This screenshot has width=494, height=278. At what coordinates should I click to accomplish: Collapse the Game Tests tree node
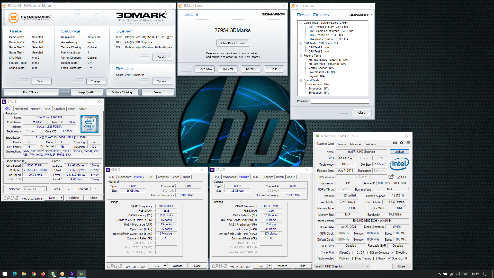point(301,23)
